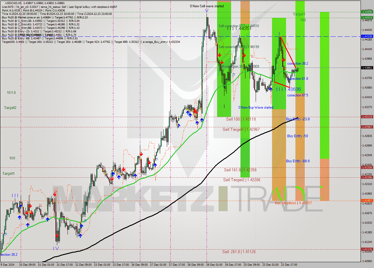Screen dimensions: 374x268
Task: Click the red 1.41857 price tag
Action: [x=367, y=201]
